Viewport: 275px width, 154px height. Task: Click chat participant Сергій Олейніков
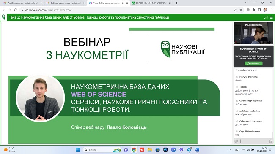(x=249, y=131)
